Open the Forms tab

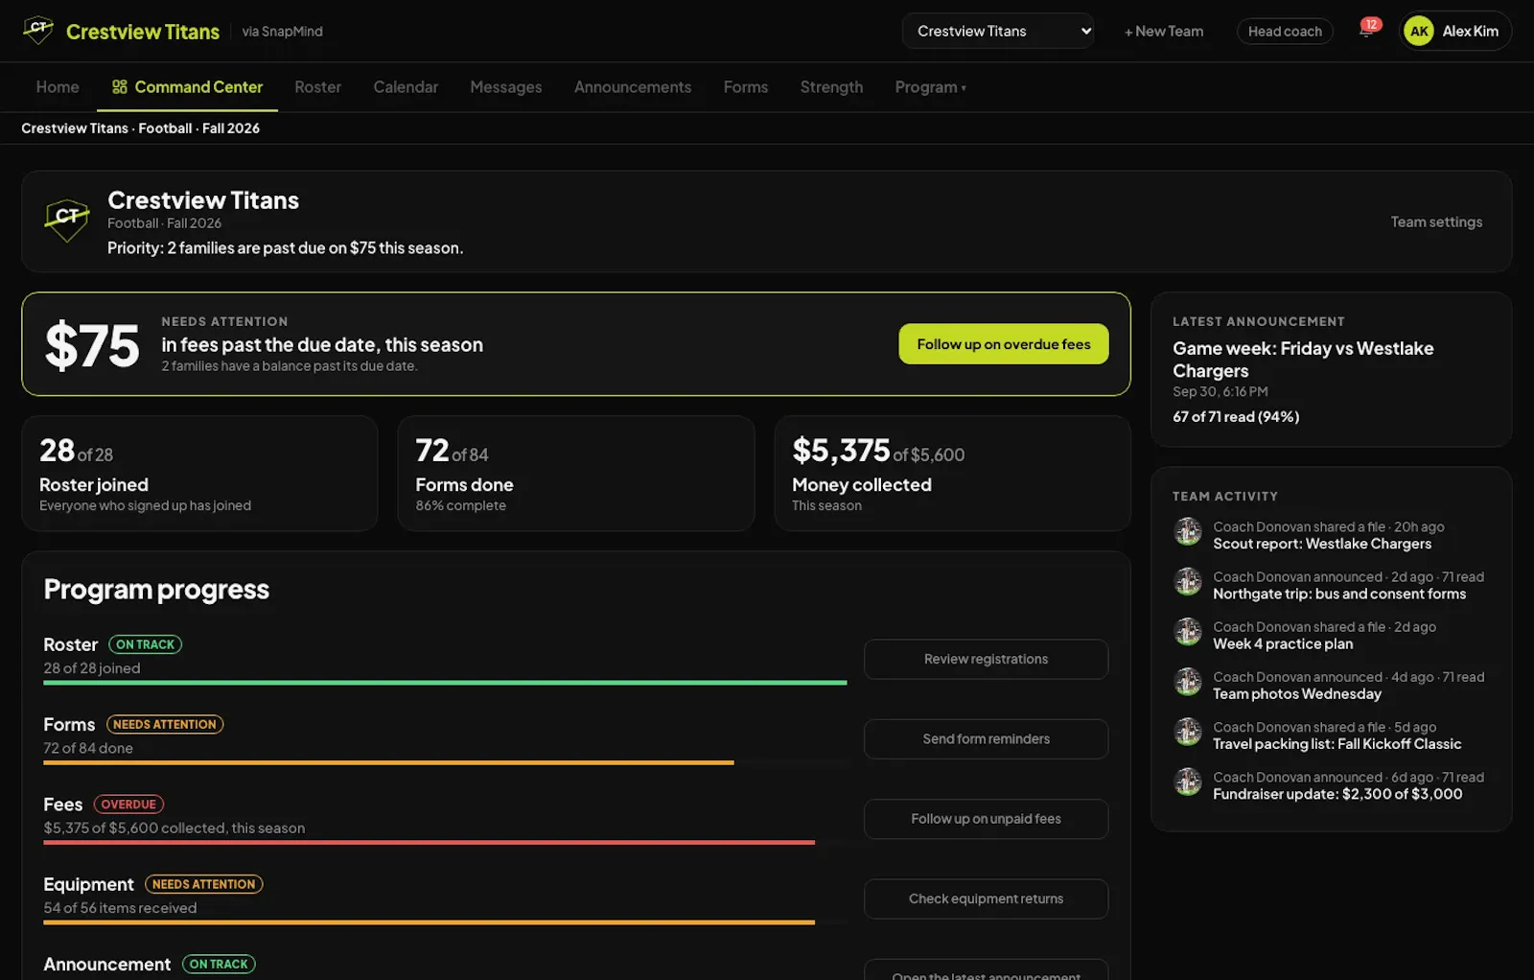click(746, 87)
